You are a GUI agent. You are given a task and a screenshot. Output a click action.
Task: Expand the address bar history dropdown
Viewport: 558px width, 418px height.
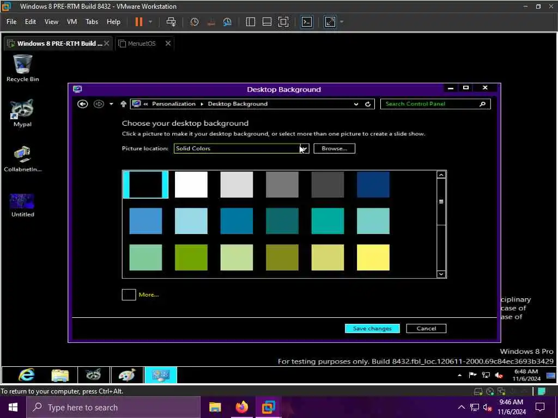click(x=356, y=104)
